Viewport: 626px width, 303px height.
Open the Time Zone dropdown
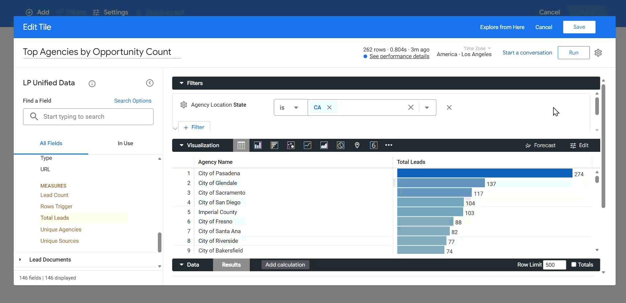click(477, 48)
